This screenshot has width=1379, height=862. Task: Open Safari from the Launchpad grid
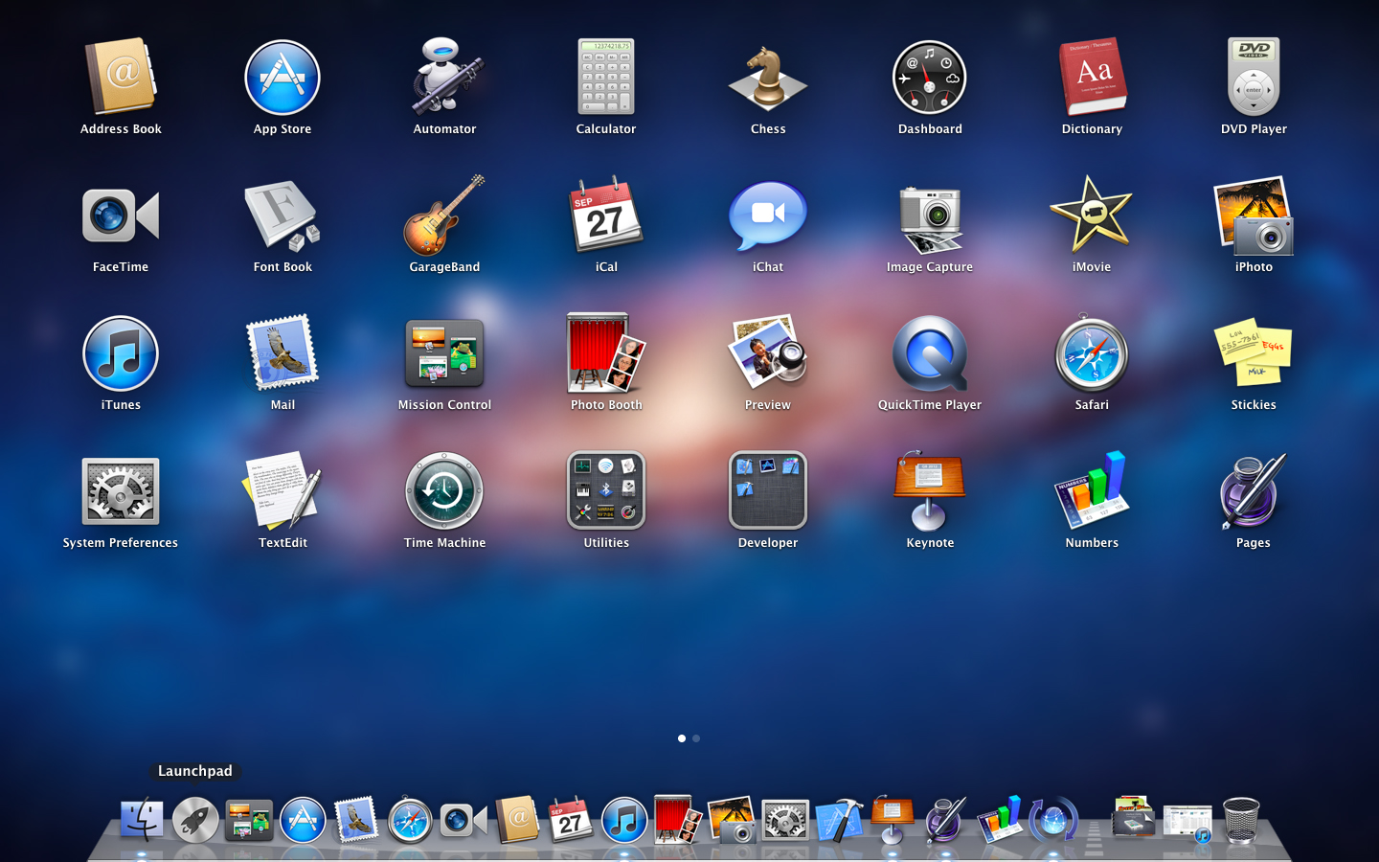1092,353
